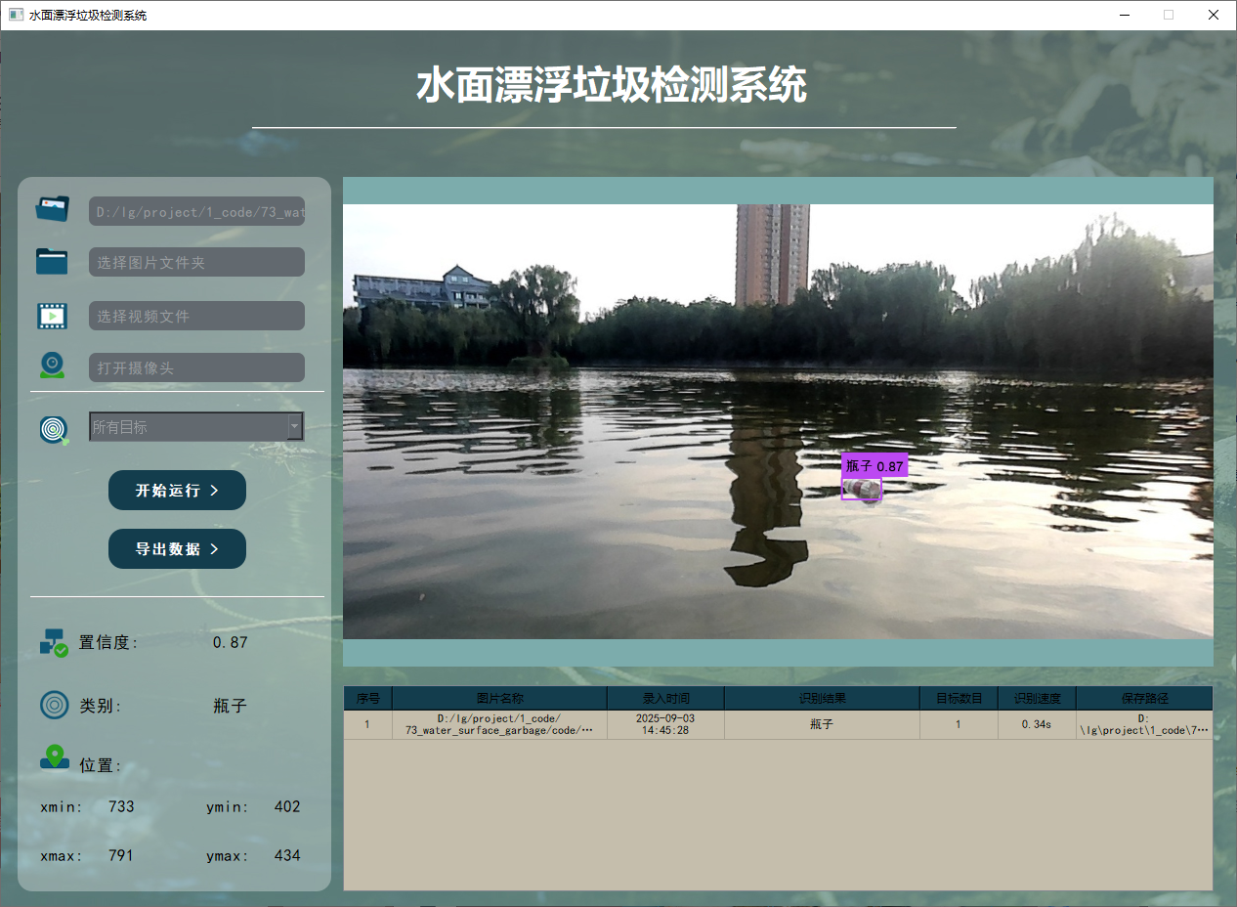This screenshot has height=907, width=1237.
Task: Click the position (位置) map pin icon
Action: (x=55, y=757)
